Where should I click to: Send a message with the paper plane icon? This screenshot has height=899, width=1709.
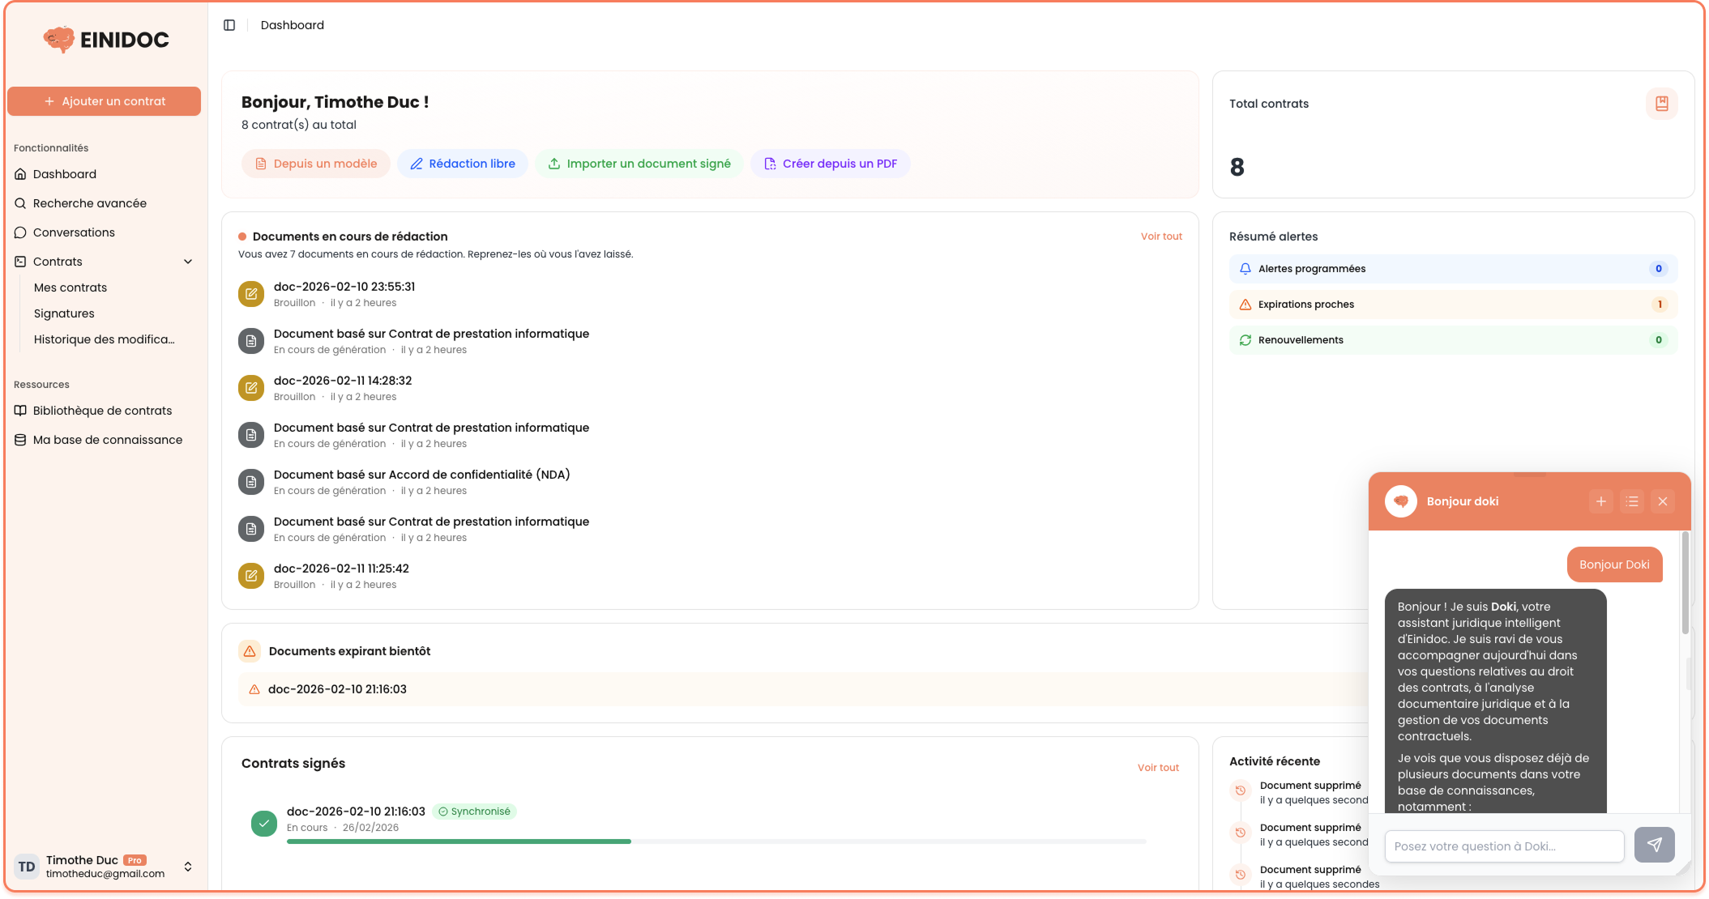tap(1655, 845)
